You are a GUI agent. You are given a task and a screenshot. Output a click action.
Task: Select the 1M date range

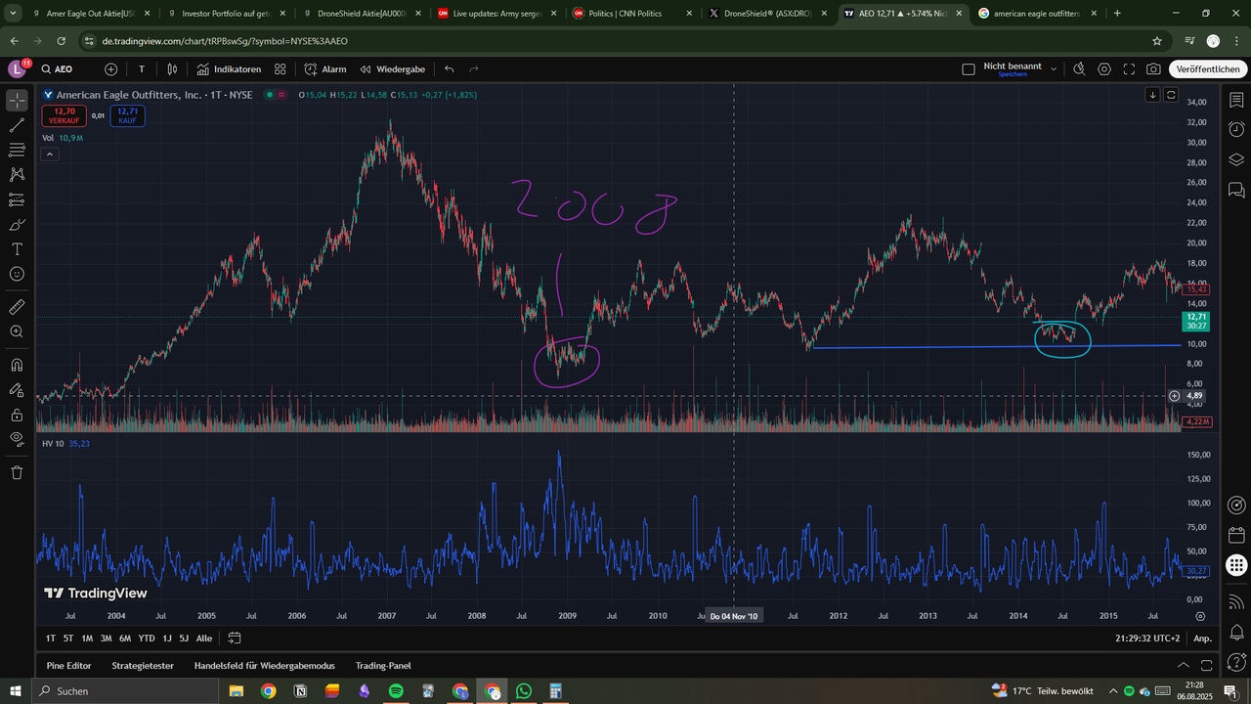click(x=87, y=638)
